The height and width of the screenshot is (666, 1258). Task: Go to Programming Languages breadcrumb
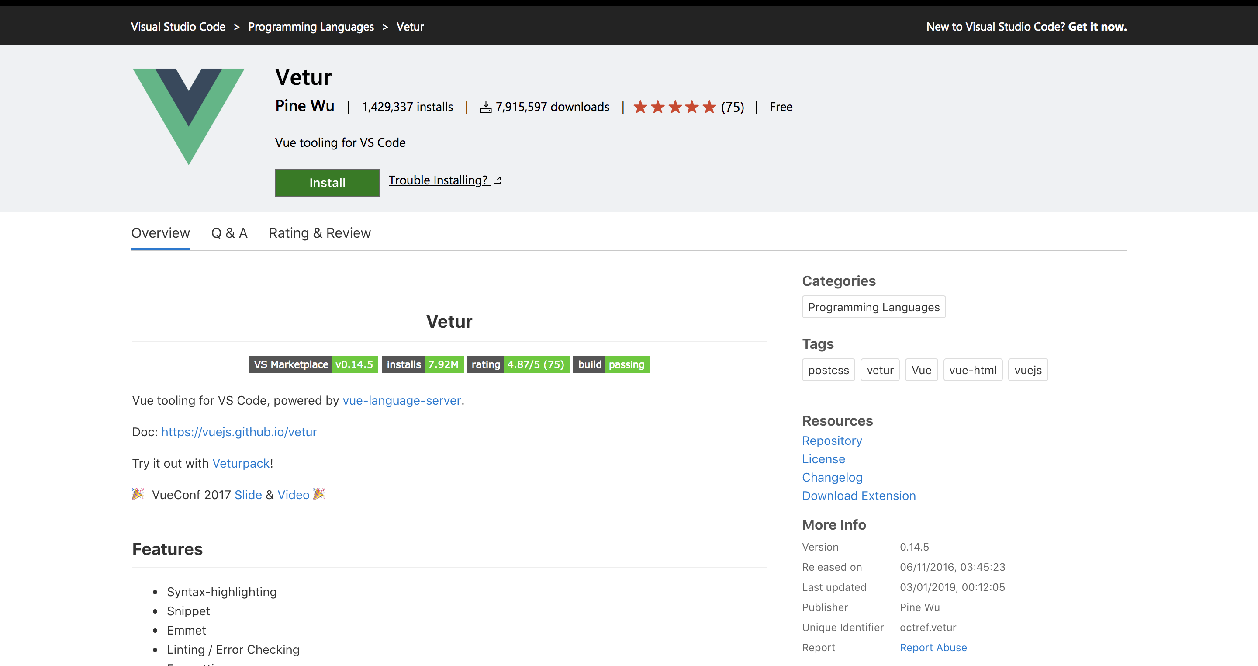pos(311,27)
